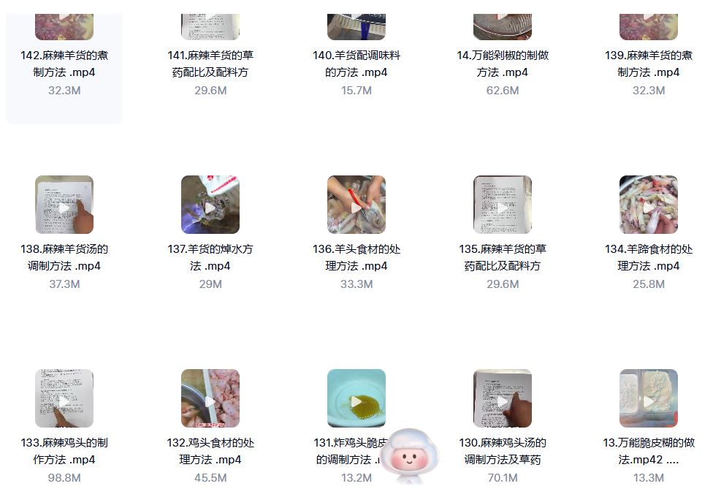713x497 pixels.
Task: Play the 13.万能脆皮糊的做法 video
Action: coord(649,398)
